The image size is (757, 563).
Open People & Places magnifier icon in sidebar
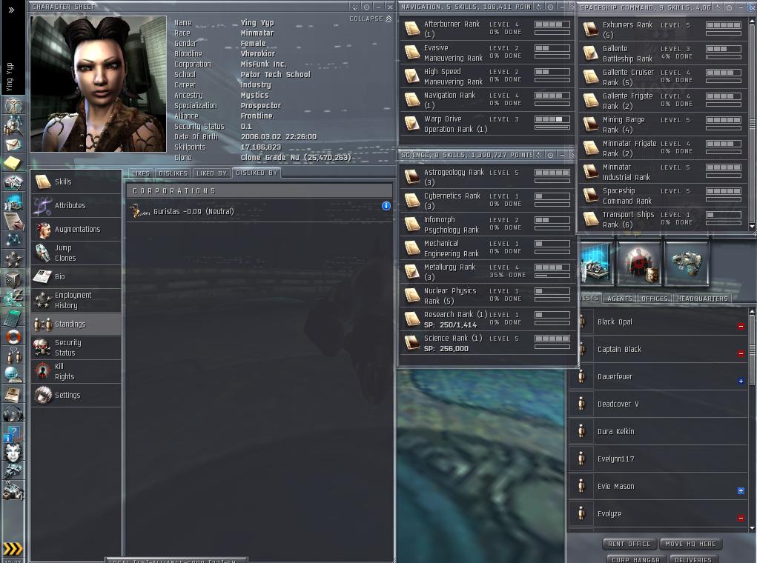pyautogui.click(x=13, y=124)
